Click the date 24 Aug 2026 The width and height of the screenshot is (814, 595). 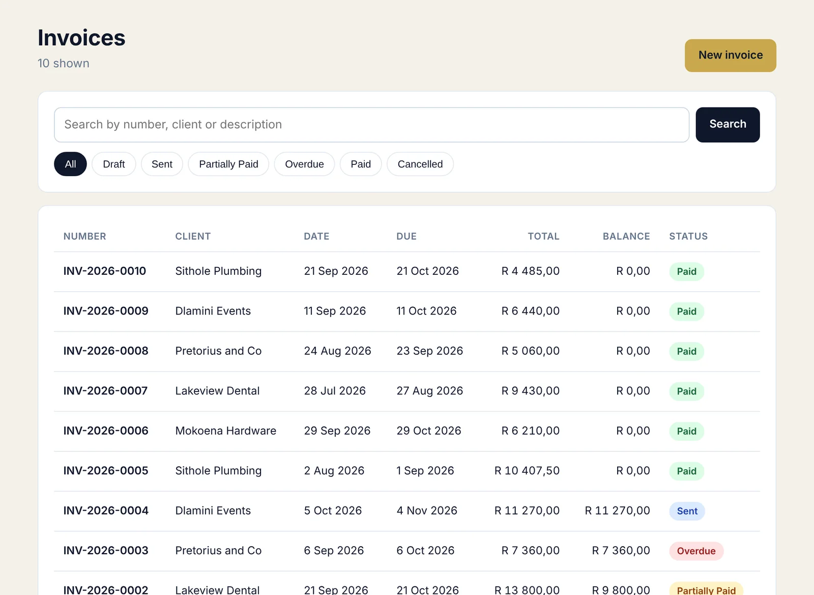click(x=337, y=351)
